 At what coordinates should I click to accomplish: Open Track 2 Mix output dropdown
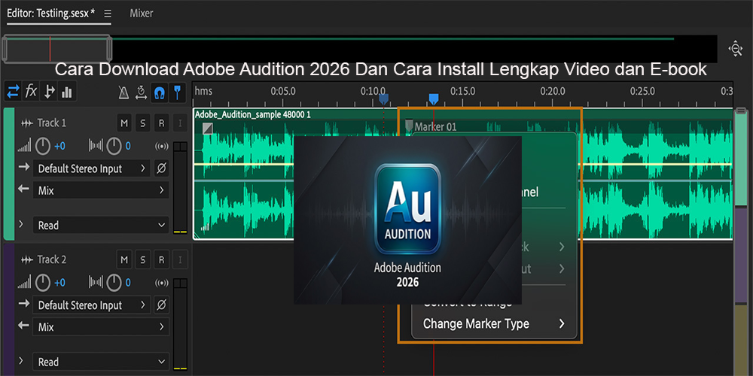[101, 328]
